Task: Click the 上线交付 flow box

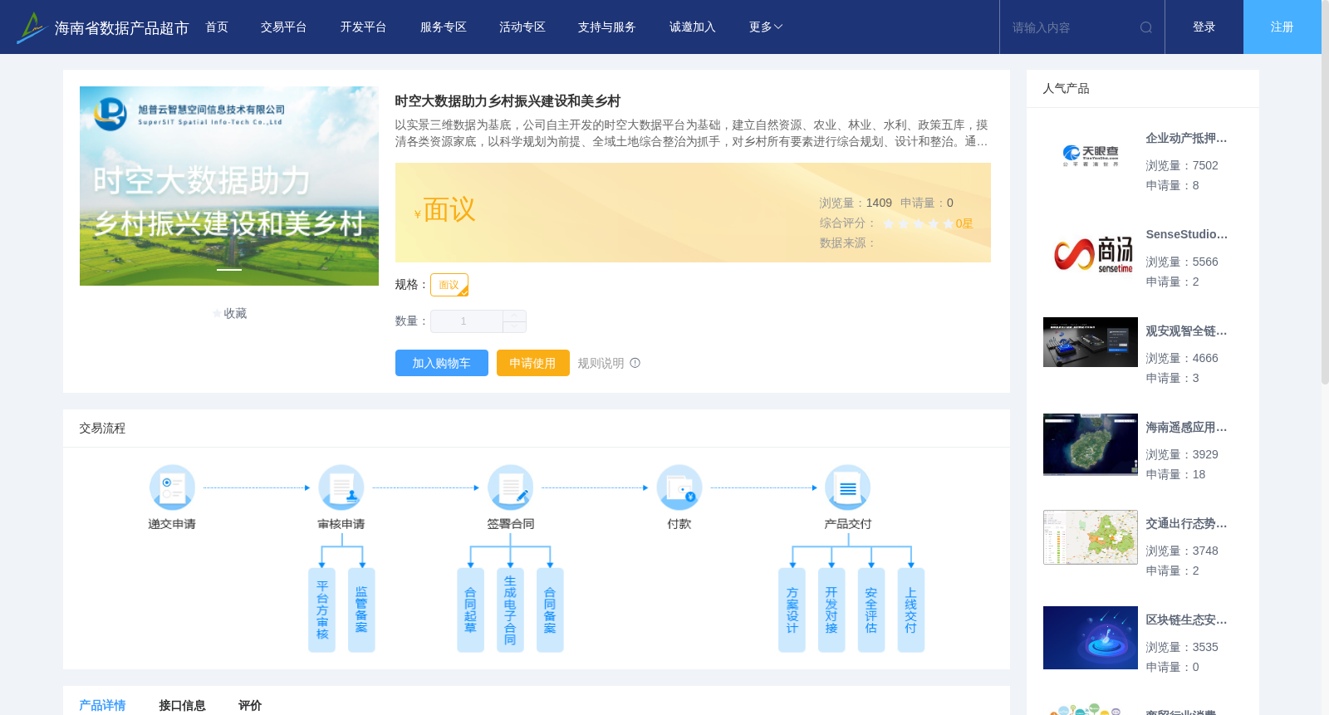Action: coord(911,610)
